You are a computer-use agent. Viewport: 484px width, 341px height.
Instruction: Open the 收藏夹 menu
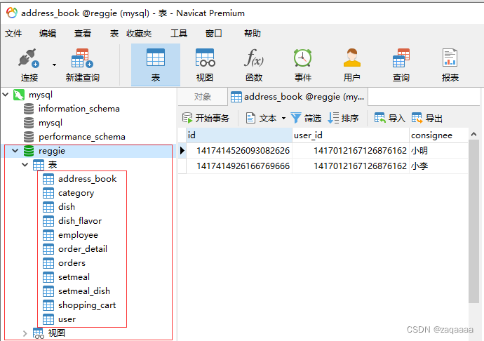pyautogui.click(x=139, y=34)
